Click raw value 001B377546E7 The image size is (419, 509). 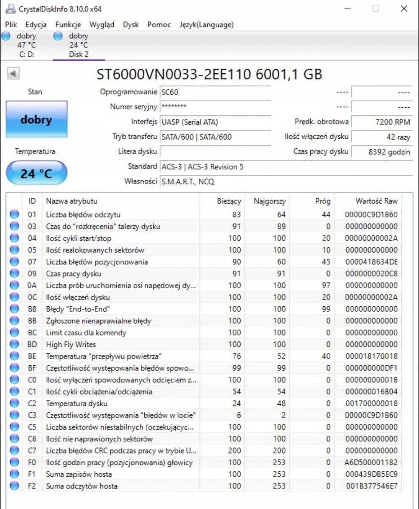[372, 486]
